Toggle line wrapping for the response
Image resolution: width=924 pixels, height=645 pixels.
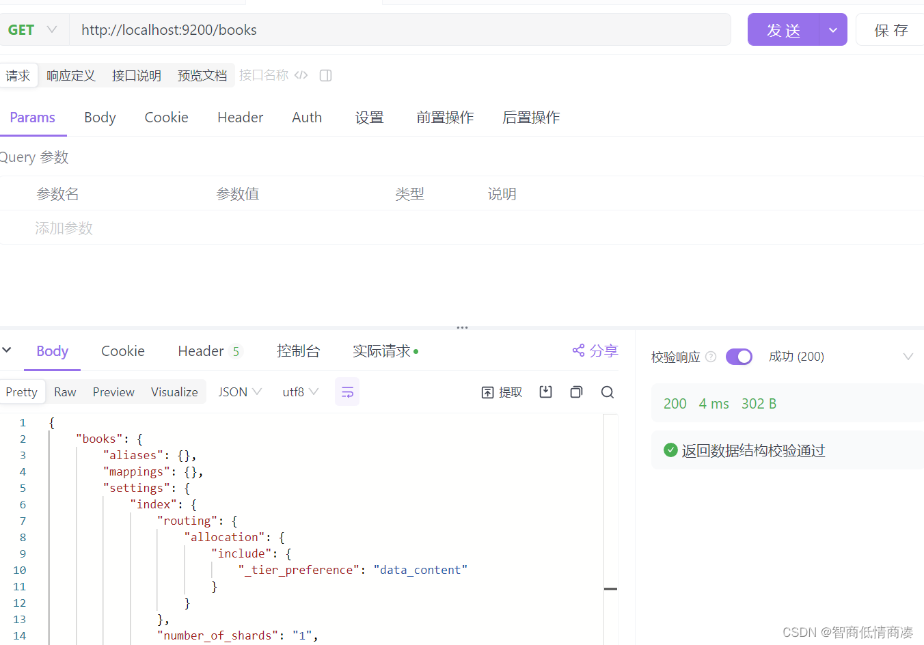(x=347, y=392)
